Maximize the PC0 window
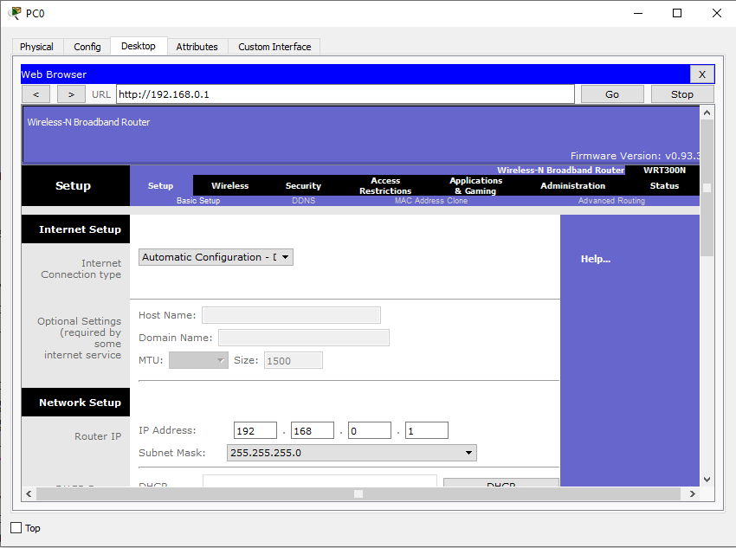The height and width of the screenshot is (548, 736). pyautogui.click(x=677, y=13)
